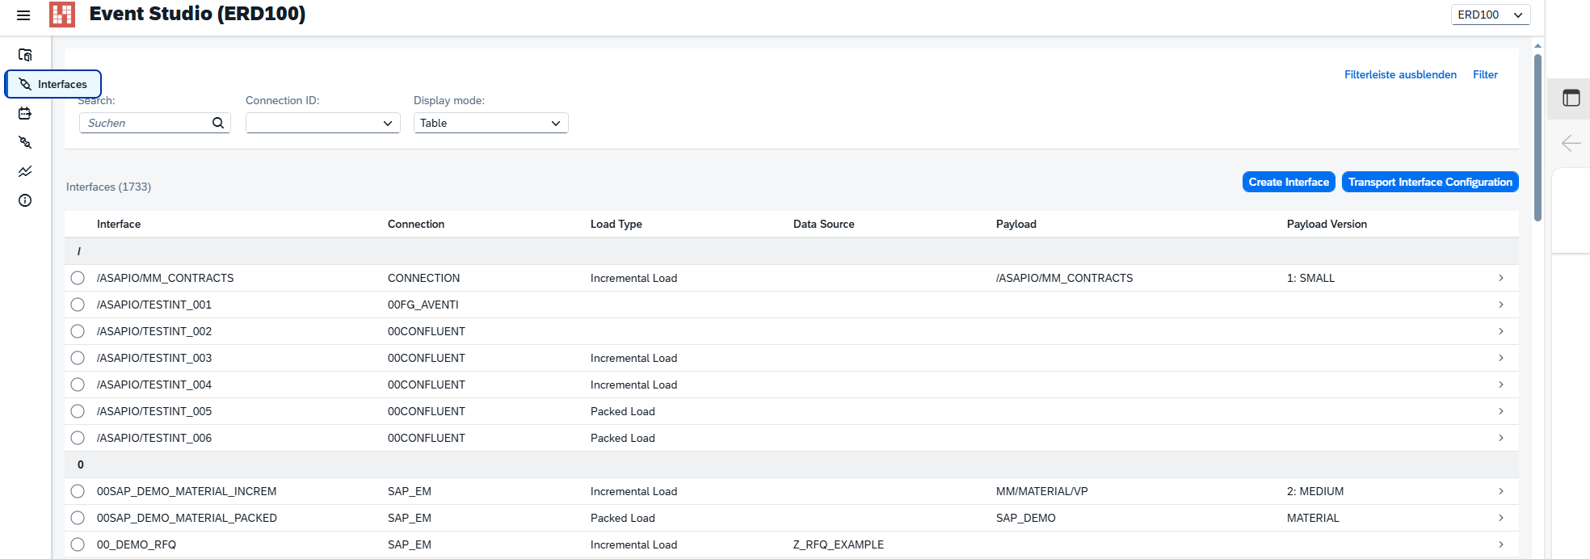Click the Create Interface button
The width and height of the screenshot is (1590, 559).
coord(1289,182)
